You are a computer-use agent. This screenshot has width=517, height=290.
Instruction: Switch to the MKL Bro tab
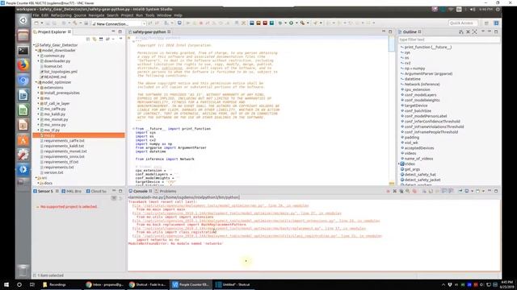pyautogui.click(x=71, y=191)
